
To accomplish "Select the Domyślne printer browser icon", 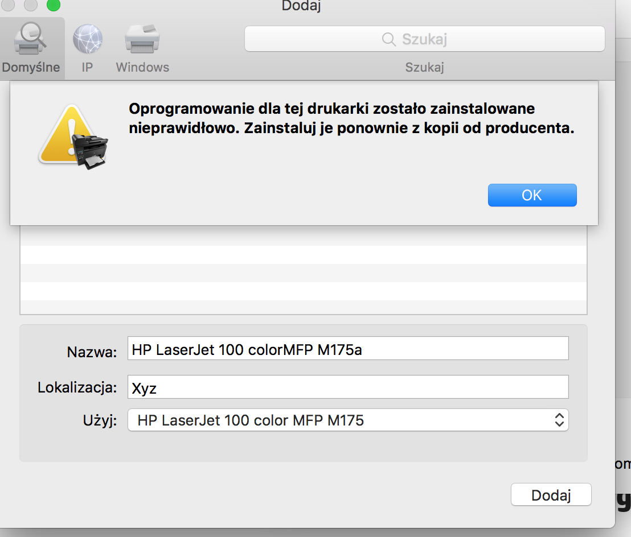I will tap(31, 38).
